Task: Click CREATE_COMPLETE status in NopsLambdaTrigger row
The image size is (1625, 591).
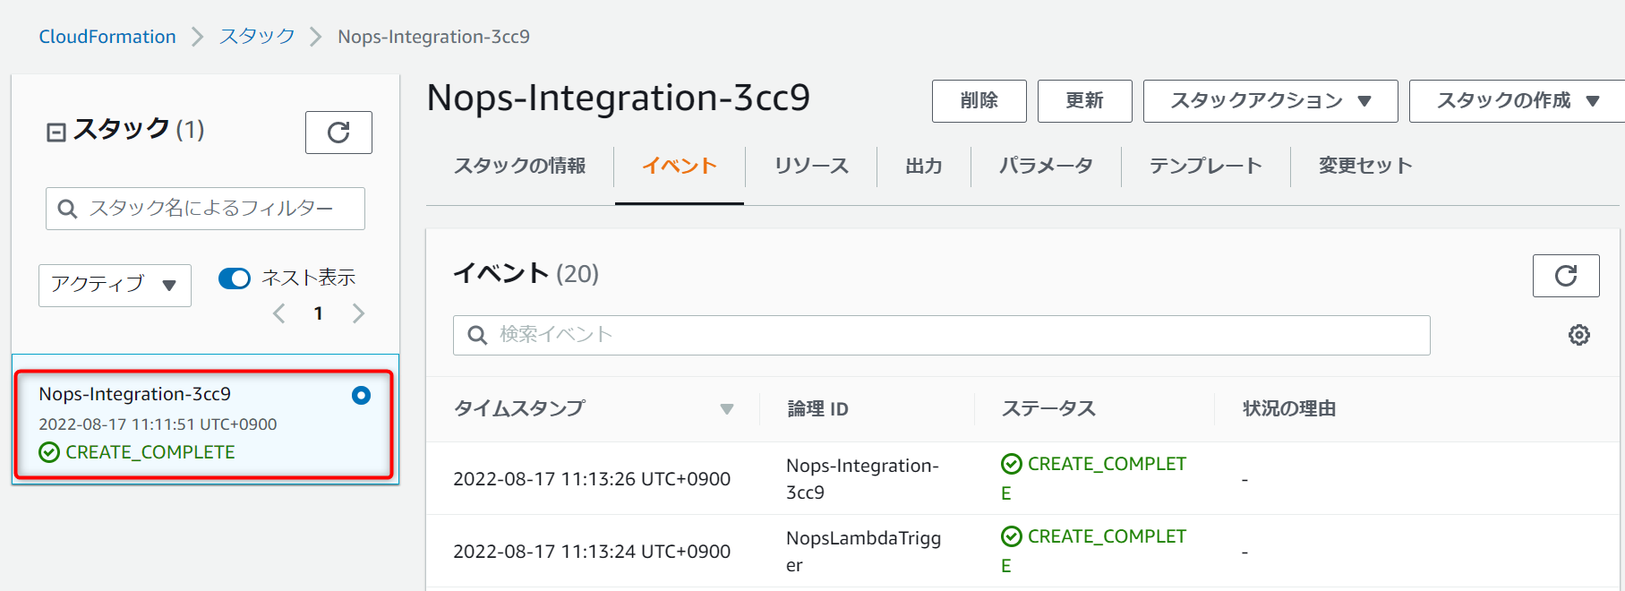Action: coord(1094,551)
